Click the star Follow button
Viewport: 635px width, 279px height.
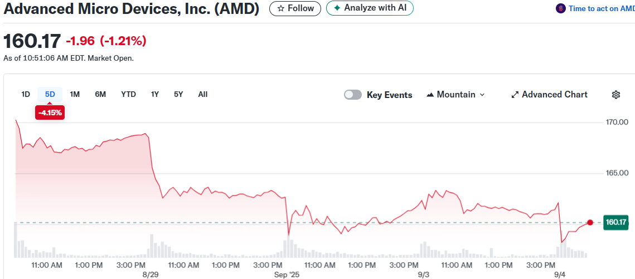point(295,8)
